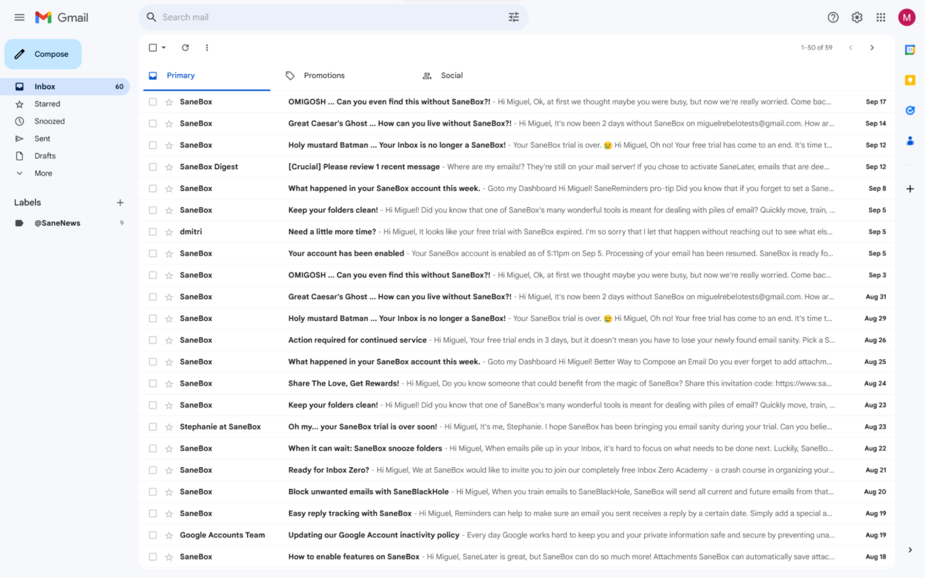Star the email from dmitri
Viewport: 925px width, 578px height.
tap(169, 232)
